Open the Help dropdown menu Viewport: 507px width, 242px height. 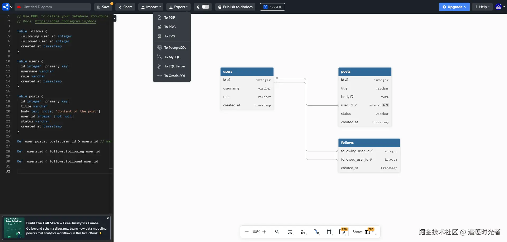tap(482, 7)
